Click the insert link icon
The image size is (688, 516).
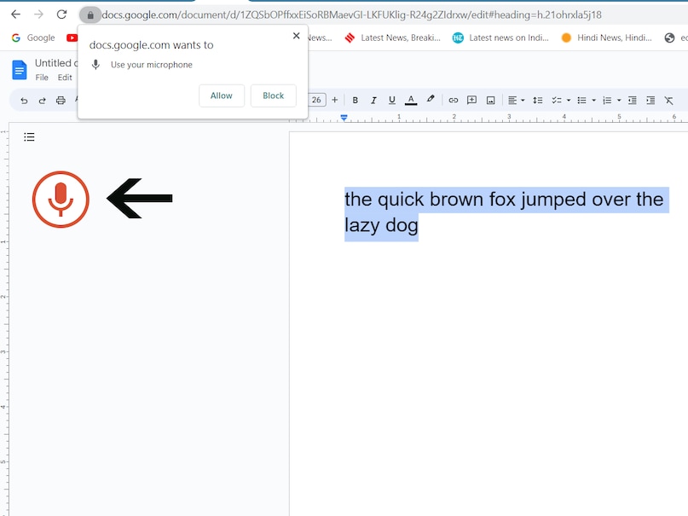454,100
